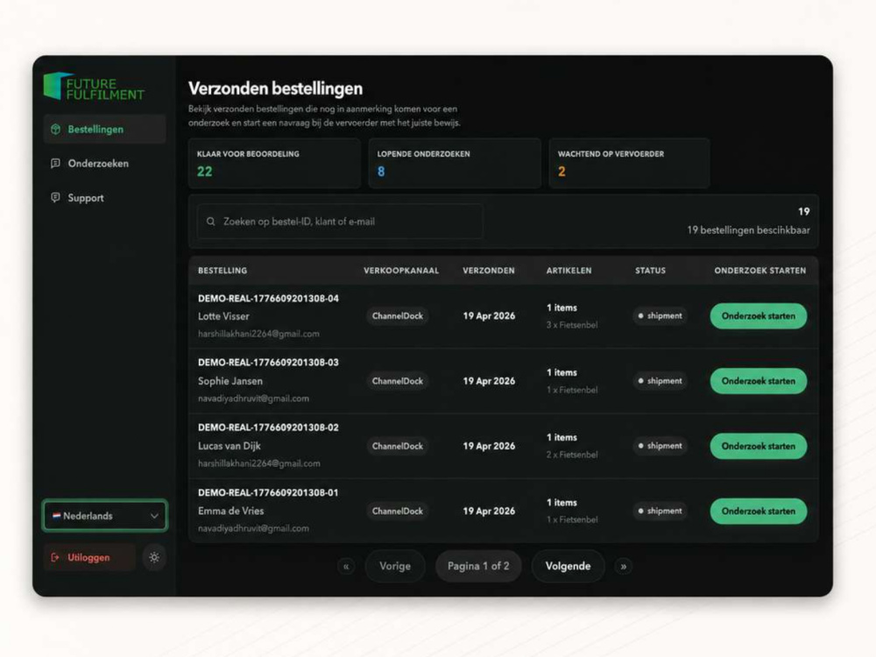
Task: Click the Onderzoeken chat icon
Action: click(x=55, y=164)
